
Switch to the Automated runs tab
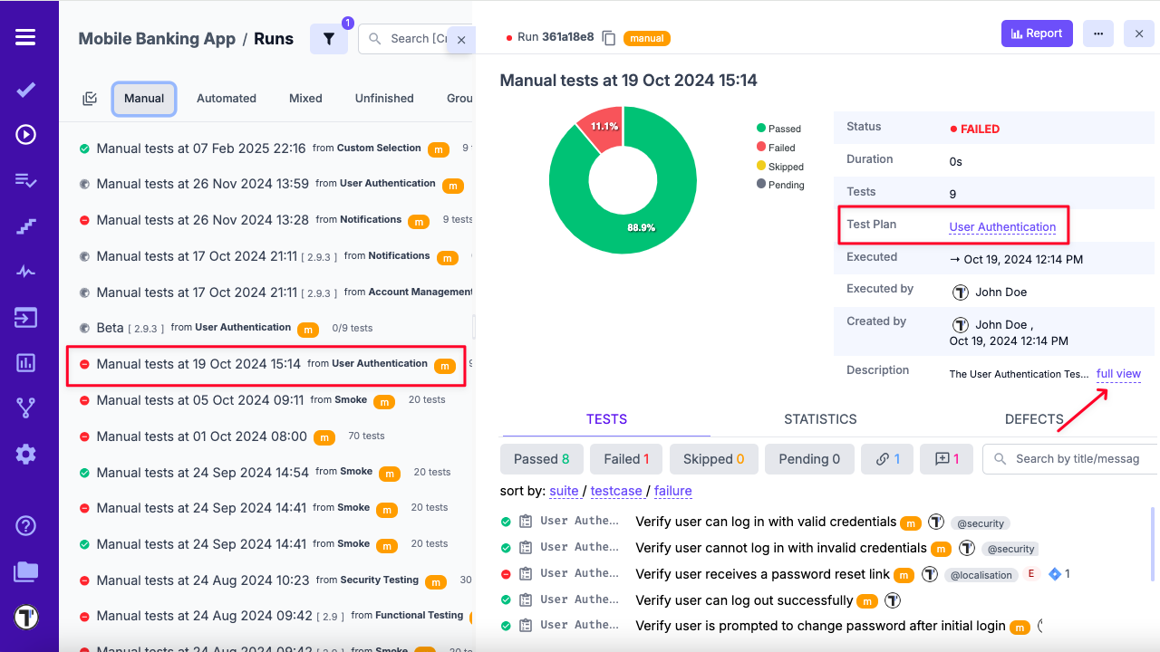pyautogui.click(x=226, y=98)
